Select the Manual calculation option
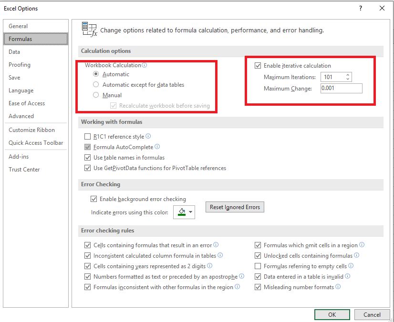This screenshot has width=394, height=322. coord(96,95)
